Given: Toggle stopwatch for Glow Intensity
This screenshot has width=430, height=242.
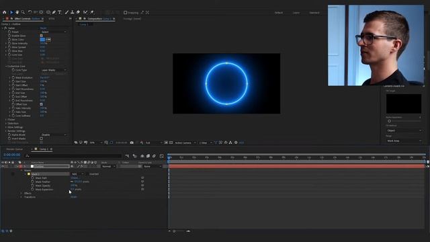Looking at the screenshot, I should [9, 43].
